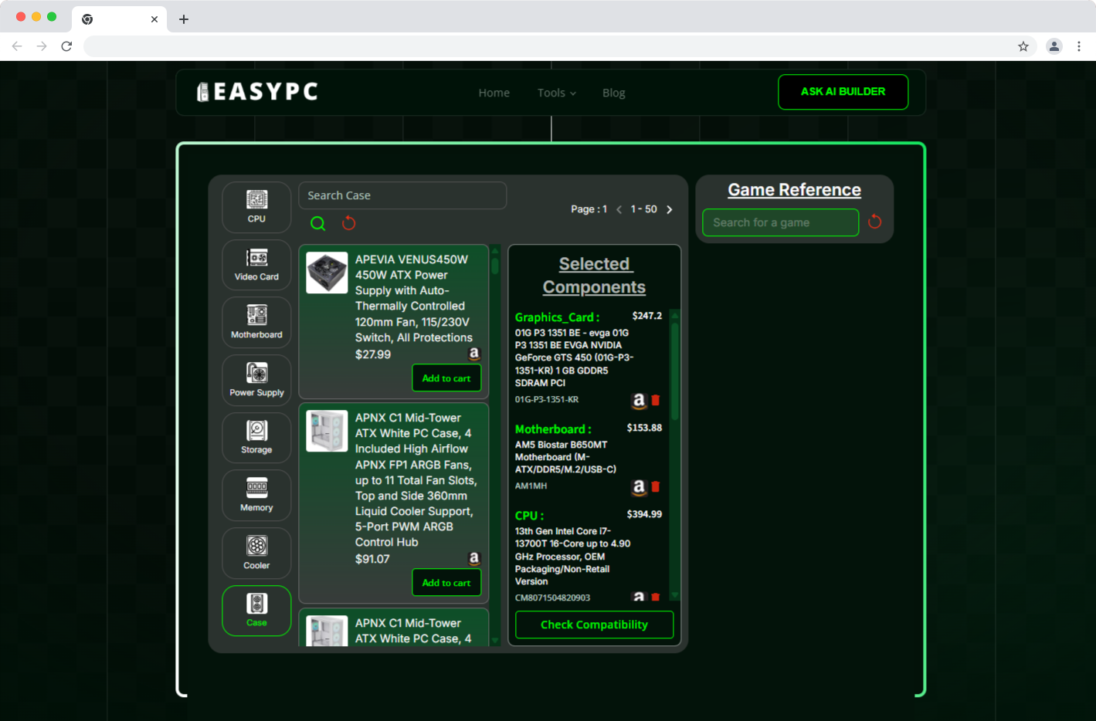
Task: Go to next page of results
Action: tap(670, 209)
